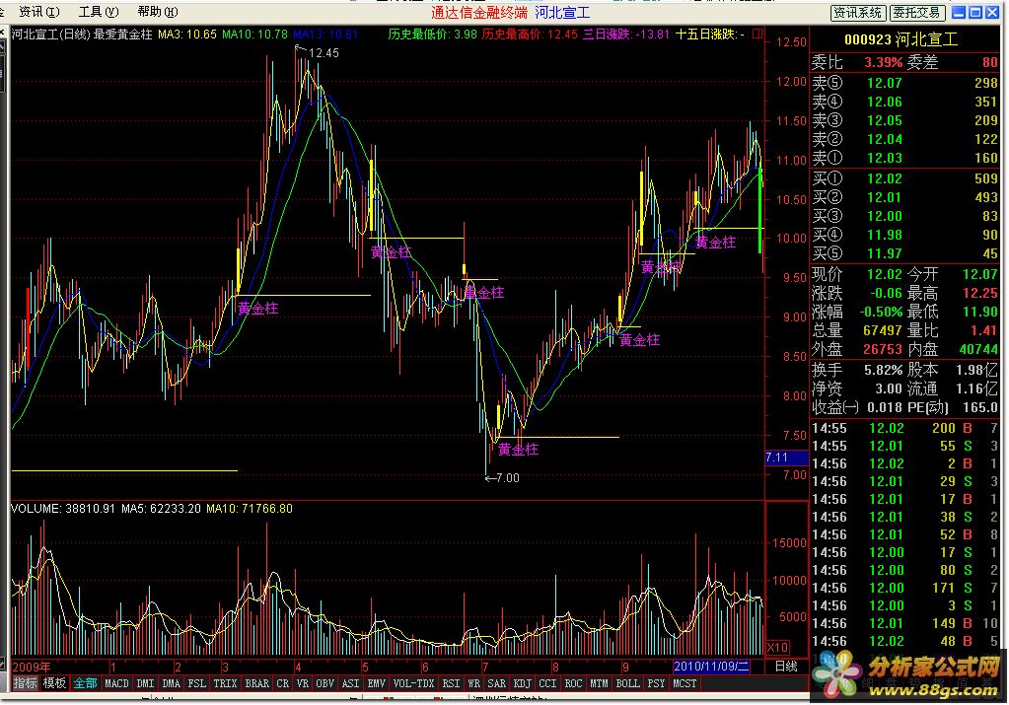Click the 最爱黄金柱 indicator name
The width and height of the screenshot is (1009, 705).
[x=123, y=35]
